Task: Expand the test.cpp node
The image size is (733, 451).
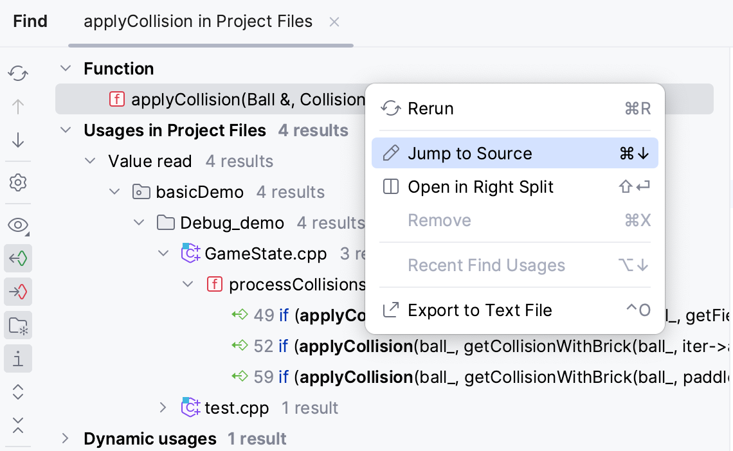Action: click(x=163, y=408)
